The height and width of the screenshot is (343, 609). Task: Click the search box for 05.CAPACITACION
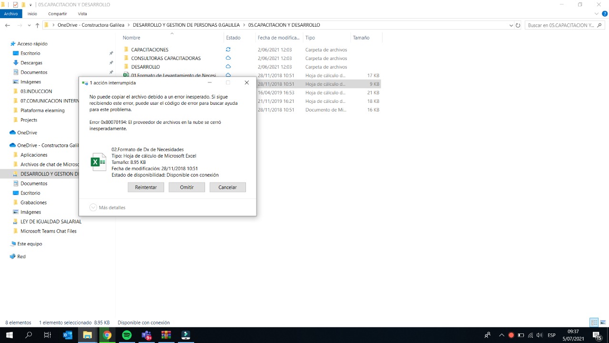[561, 25]
